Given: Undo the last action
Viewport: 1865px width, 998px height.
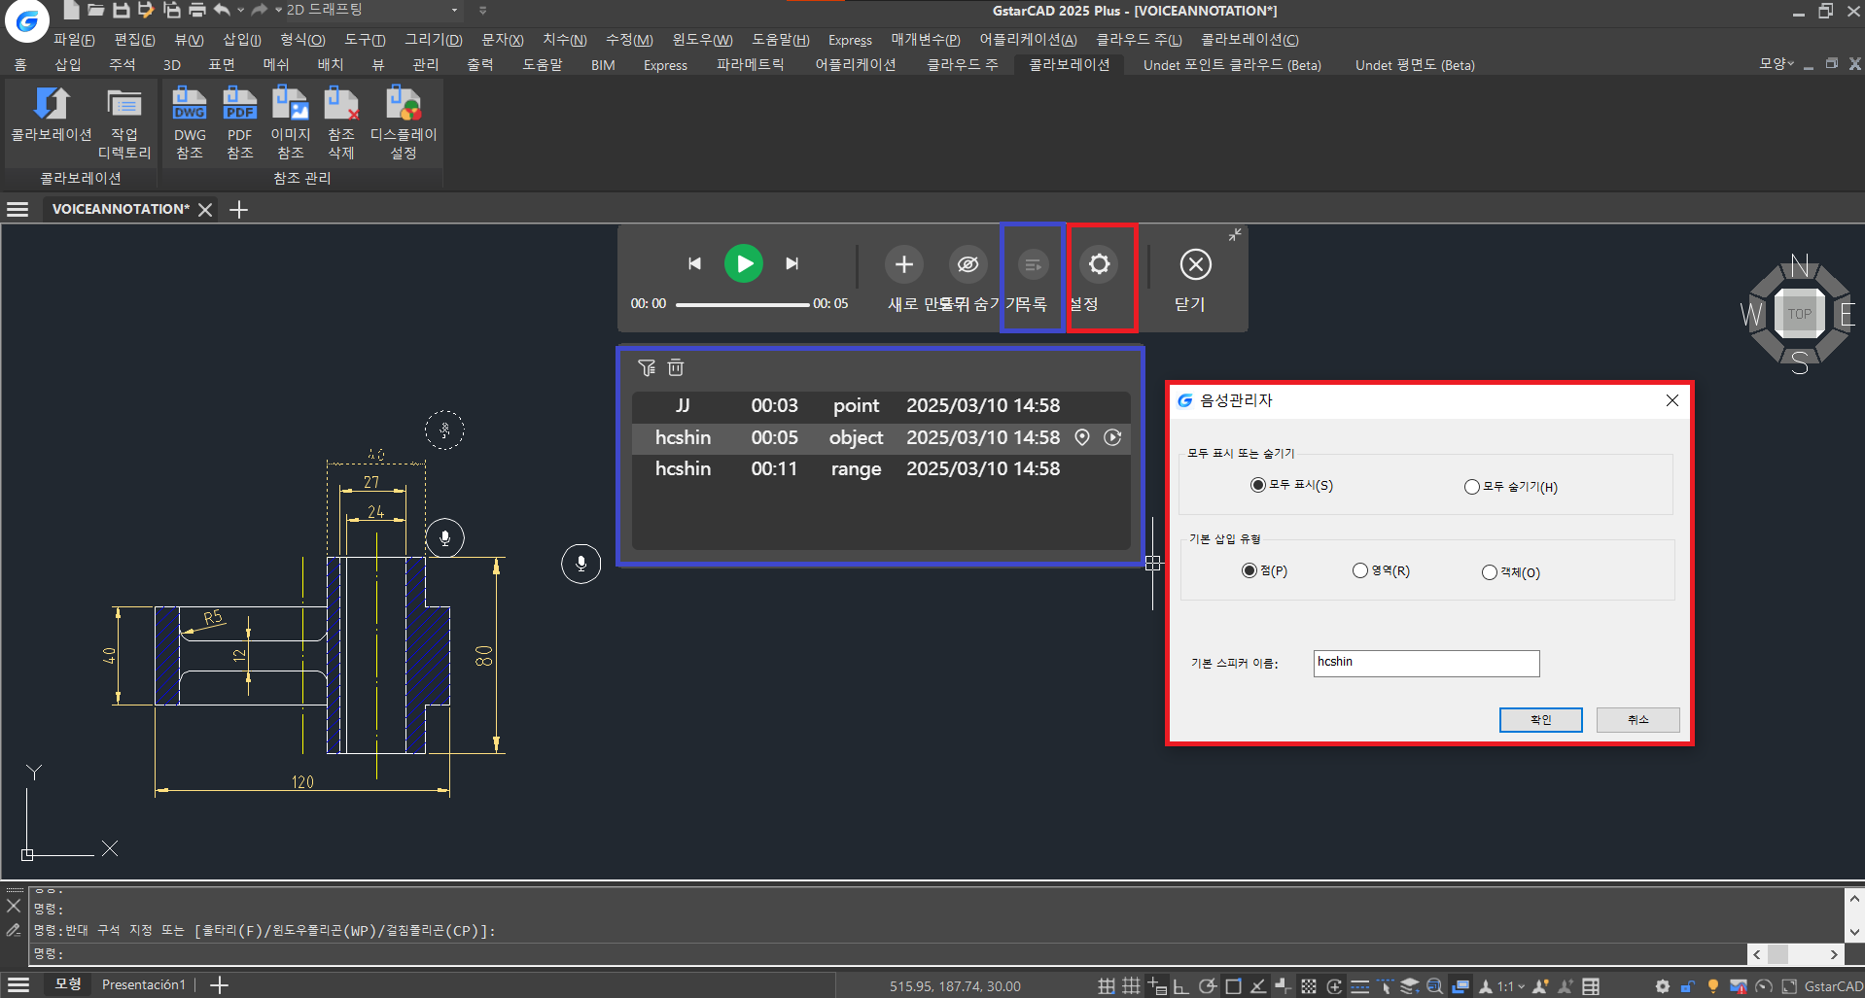Looking at the screenshot, I should [223, 11].
